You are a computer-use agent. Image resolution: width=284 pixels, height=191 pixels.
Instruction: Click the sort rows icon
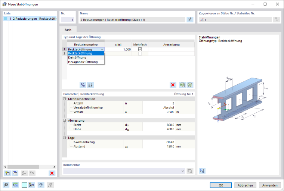pos(90,85)
